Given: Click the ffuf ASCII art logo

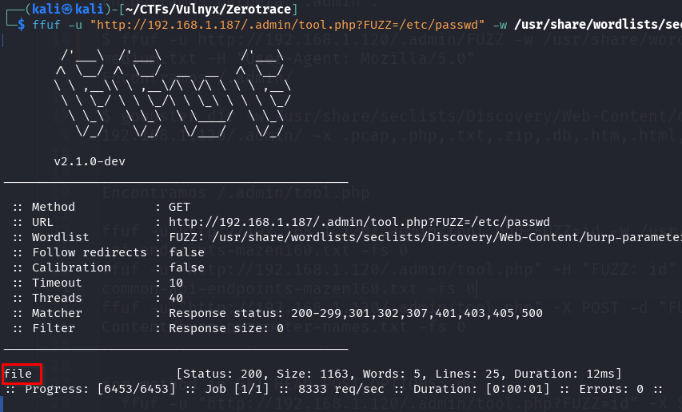Looking at the screenshot, I should click(x=173, y=93).
